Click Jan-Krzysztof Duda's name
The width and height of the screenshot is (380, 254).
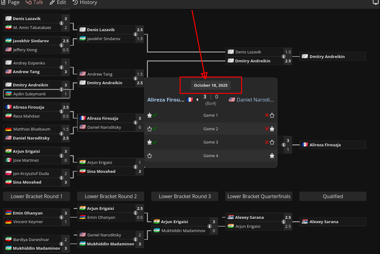[31, 173]
